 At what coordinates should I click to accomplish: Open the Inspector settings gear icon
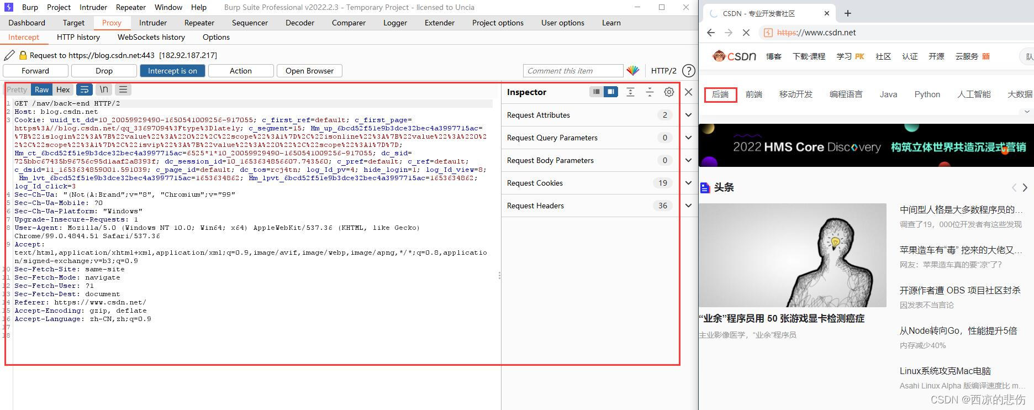[669, 92]
